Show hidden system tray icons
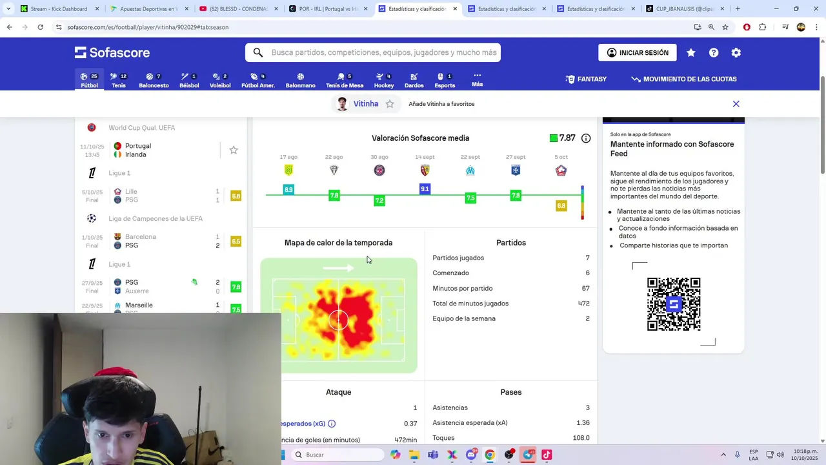 (x=723, y=455)
